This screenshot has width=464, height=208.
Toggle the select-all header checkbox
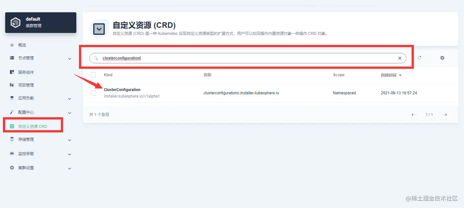(x=93, y=75)
